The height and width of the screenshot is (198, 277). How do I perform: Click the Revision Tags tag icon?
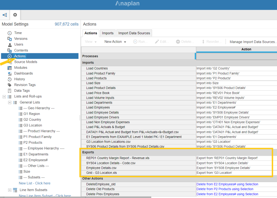point(9,85)
